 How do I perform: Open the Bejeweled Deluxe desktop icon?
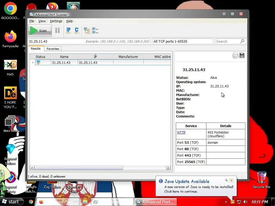pos(10,154)
